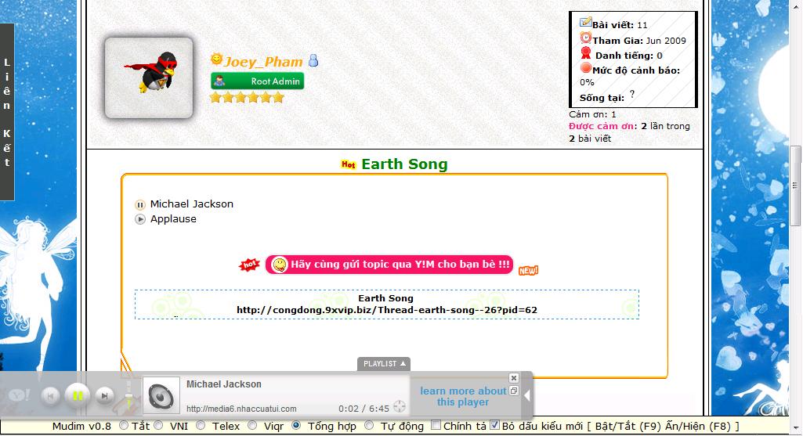Open the Liên Kết side tab
The image size is (803, 436).
[x=7, y=112]
